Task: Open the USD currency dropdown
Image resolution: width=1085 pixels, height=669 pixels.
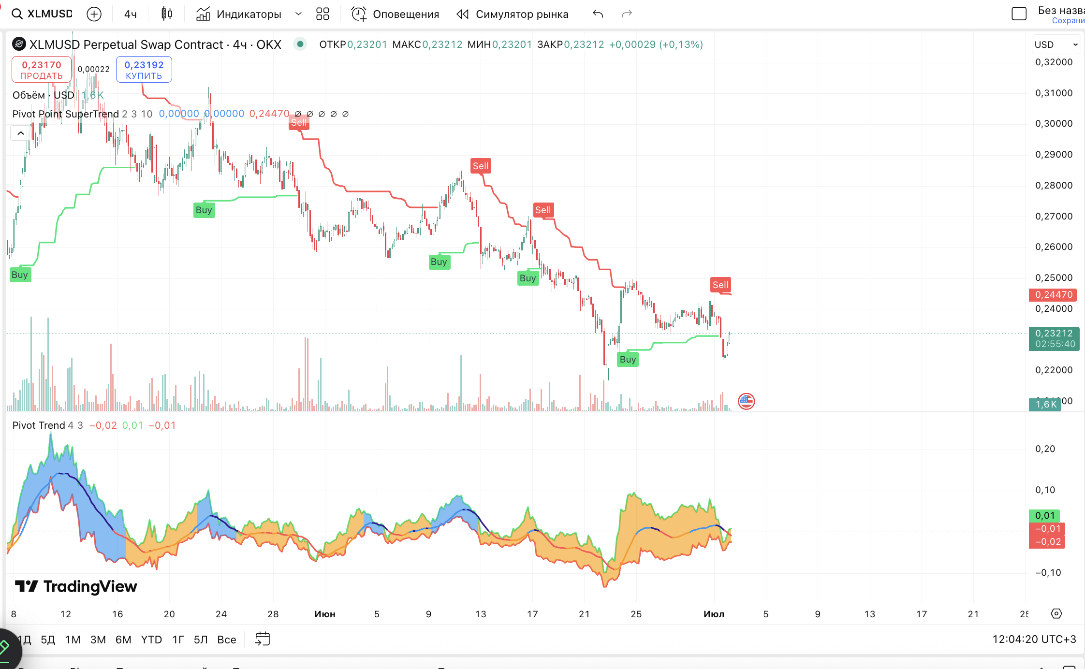Action: pyautogui.click(x=1056, y=44)
